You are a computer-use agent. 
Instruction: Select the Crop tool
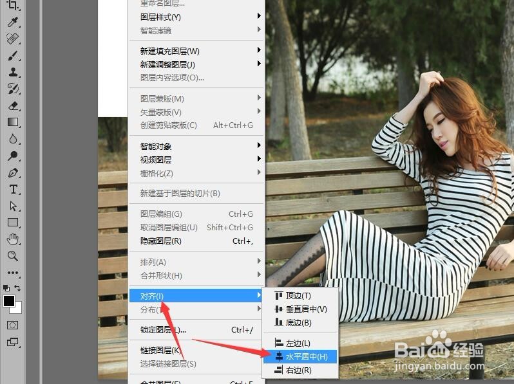13,5
